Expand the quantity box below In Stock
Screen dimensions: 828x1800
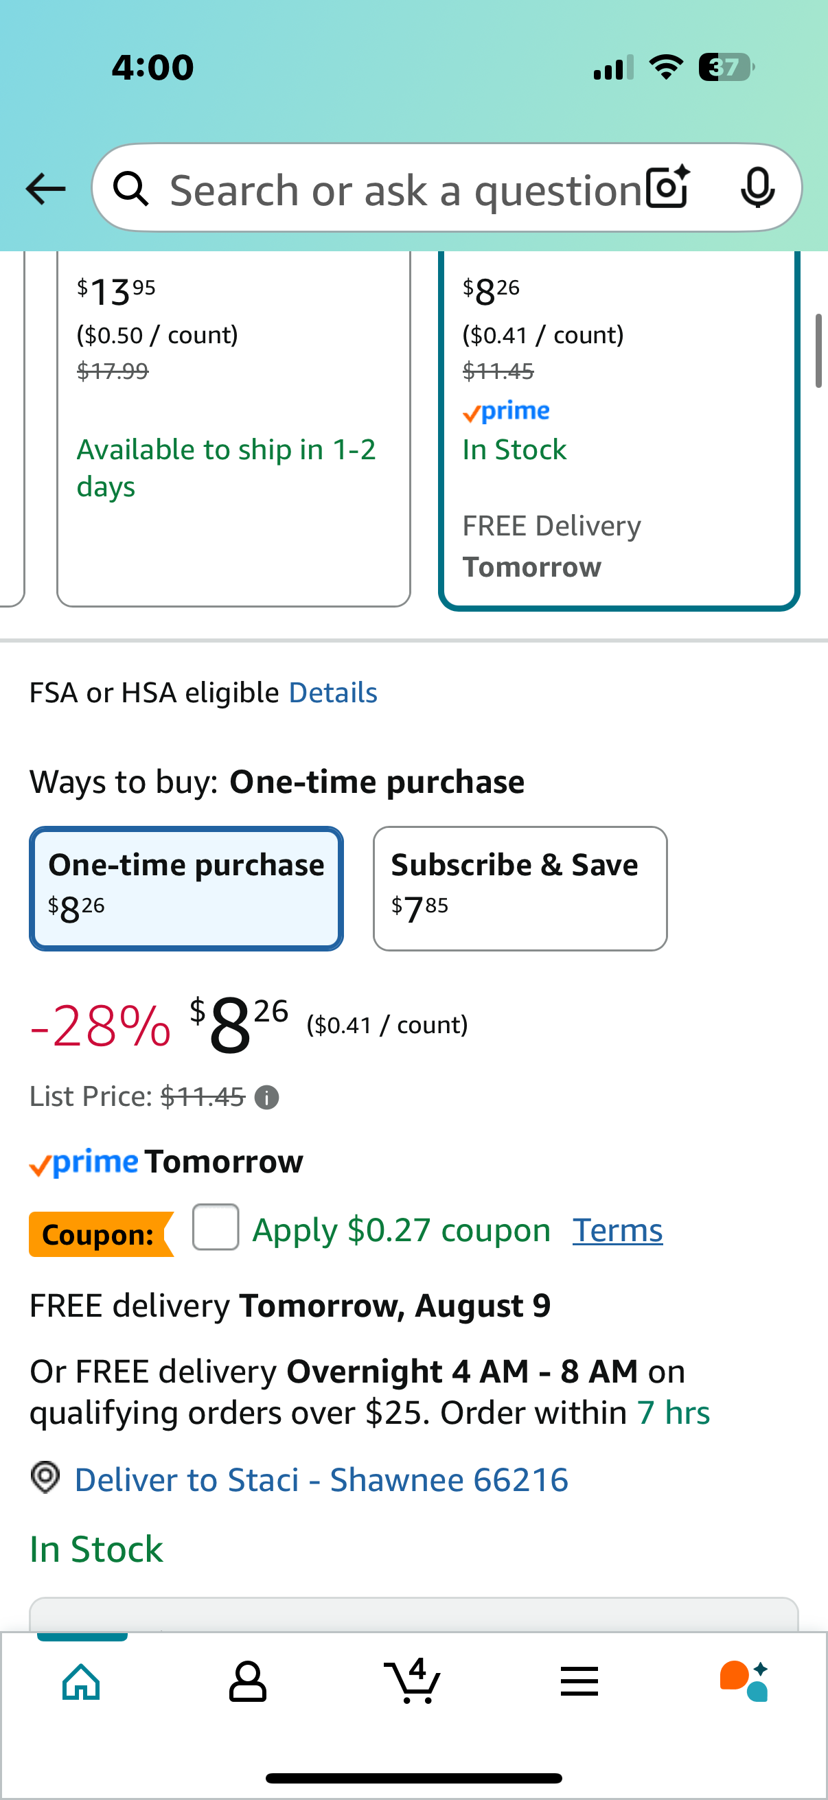coord(413,1614)
